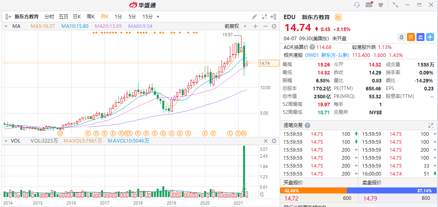Open customer service headset icon
The height and width of the screenshot is (207, 438).
tap(357, 5)
